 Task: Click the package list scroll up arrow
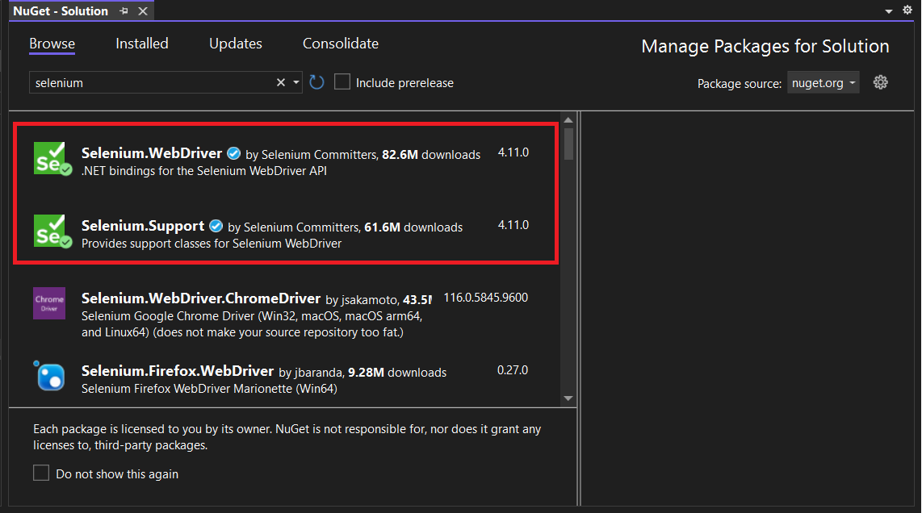point(568,120)
